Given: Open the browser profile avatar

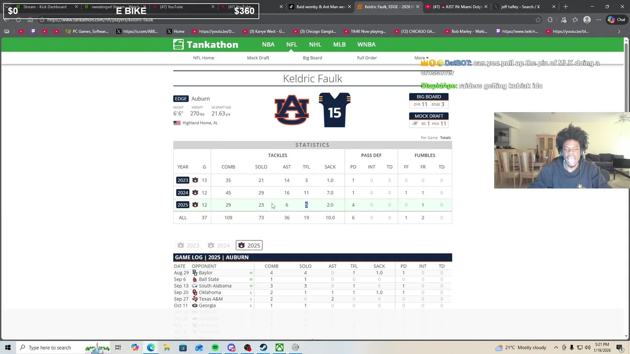Looking at the screenshot, I should coord(587,20).
